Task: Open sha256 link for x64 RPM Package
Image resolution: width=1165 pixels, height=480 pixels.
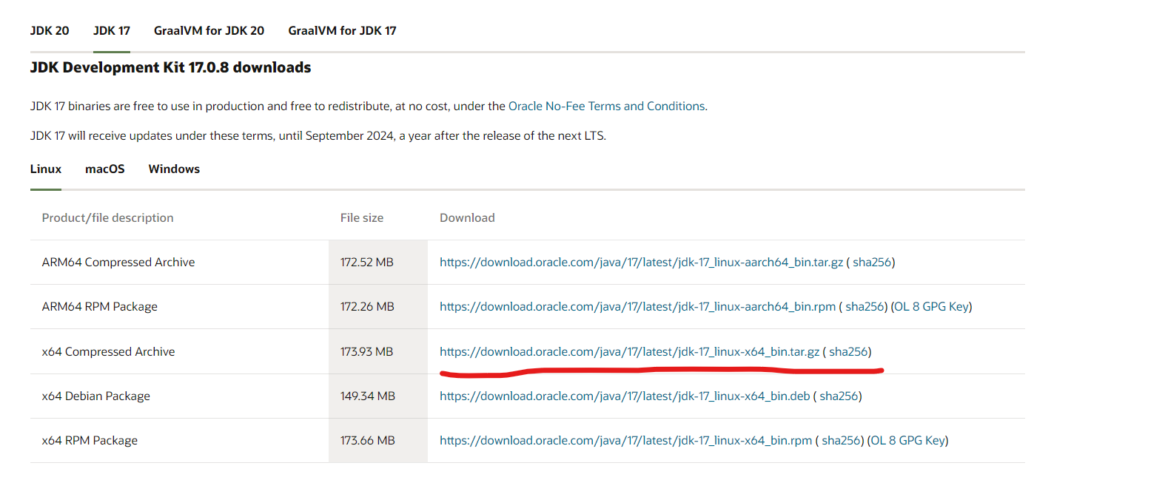Action: (x=841, y=440)
